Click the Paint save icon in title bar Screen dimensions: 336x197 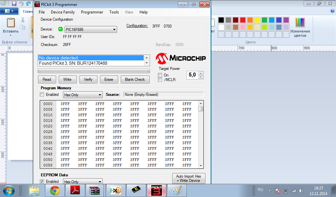pyautogui.click(x=14, y=4)
